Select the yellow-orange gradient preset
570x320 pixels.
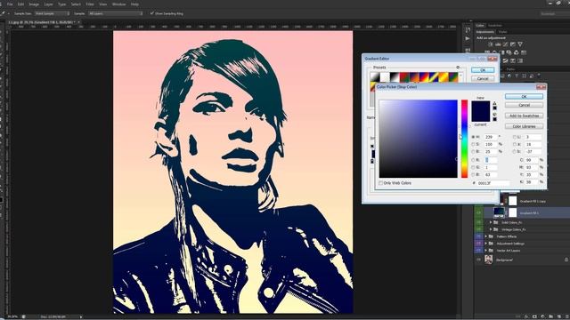tap(444, 77)
